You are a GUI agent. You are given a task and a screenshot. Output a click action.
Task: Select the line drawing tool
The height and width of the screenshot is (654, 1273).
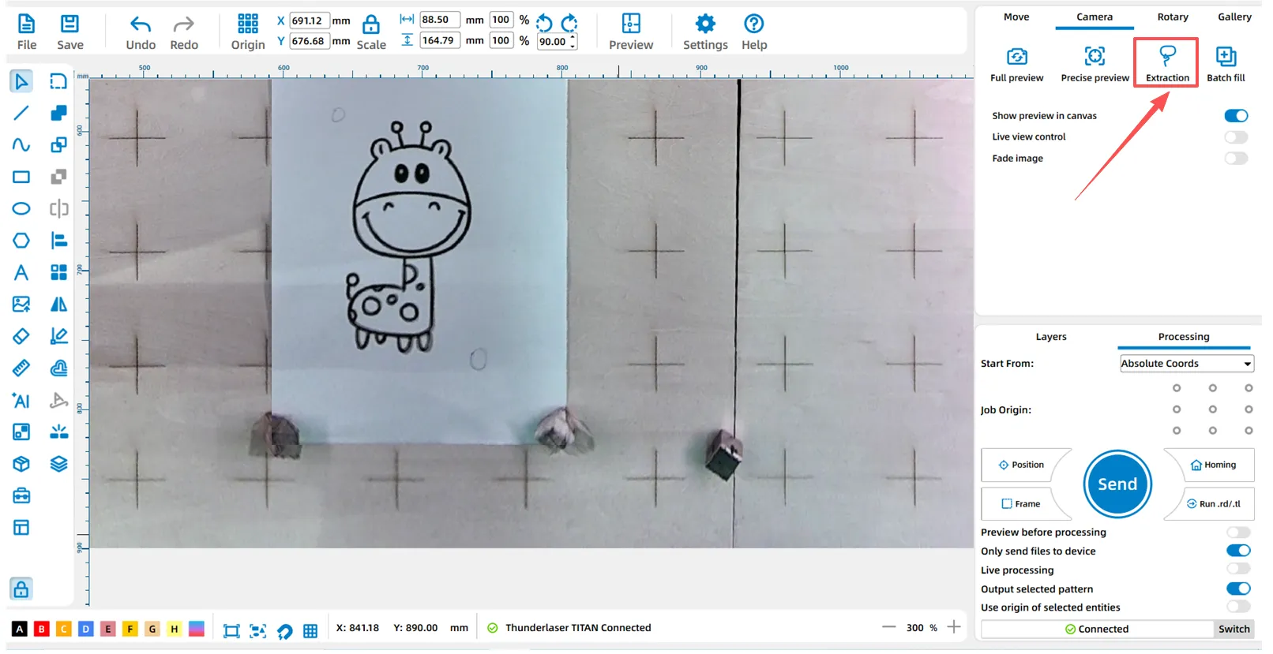[x=21, y=114]
